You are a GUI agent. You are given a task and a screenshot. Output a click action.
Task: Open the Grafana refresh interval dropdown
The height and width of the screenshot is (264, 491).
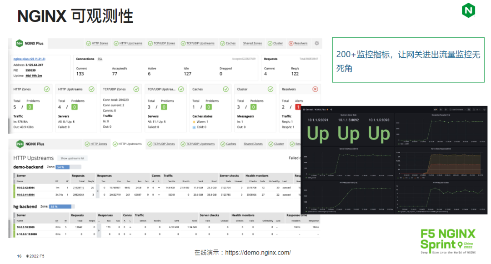479,110
